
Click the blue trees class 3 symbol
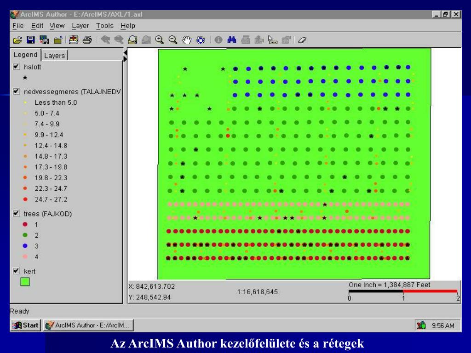point(25,246)
